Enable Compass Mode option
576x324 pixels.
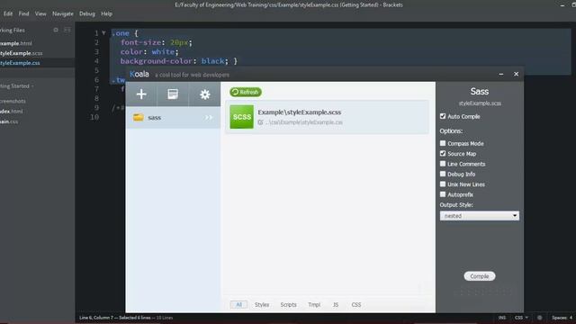(443, 144)
